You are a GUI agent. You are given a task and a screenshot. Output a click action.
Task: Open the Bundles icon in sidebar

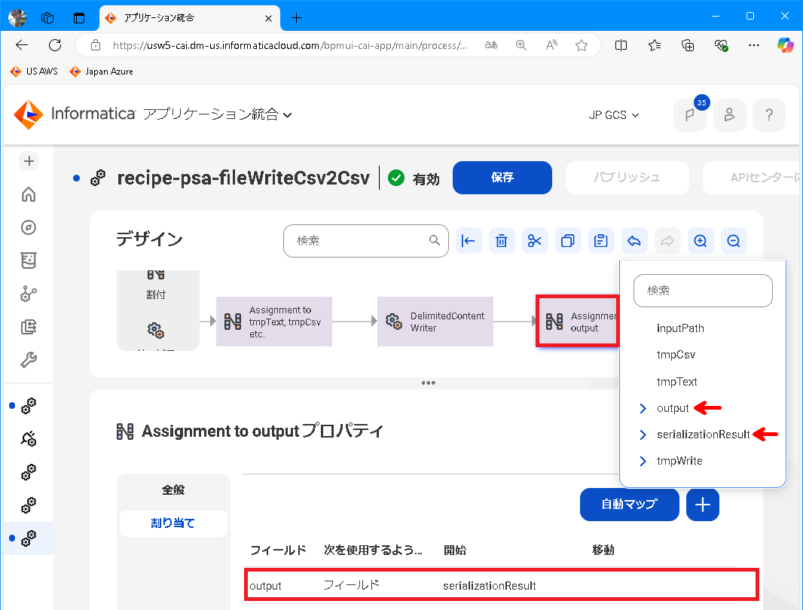pos(29,261)
